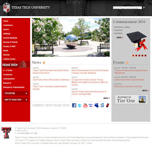Open the mobile phone icon link
The width and height of the screenshot is (152, 146).
click(108, 105)
